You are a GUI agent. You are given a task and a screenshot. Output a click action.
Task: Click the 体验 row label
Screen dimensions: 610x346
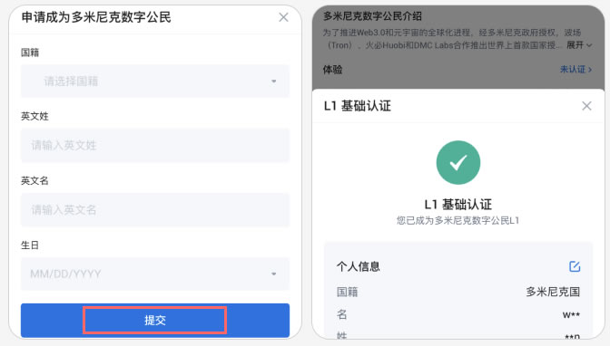(332, 70)
